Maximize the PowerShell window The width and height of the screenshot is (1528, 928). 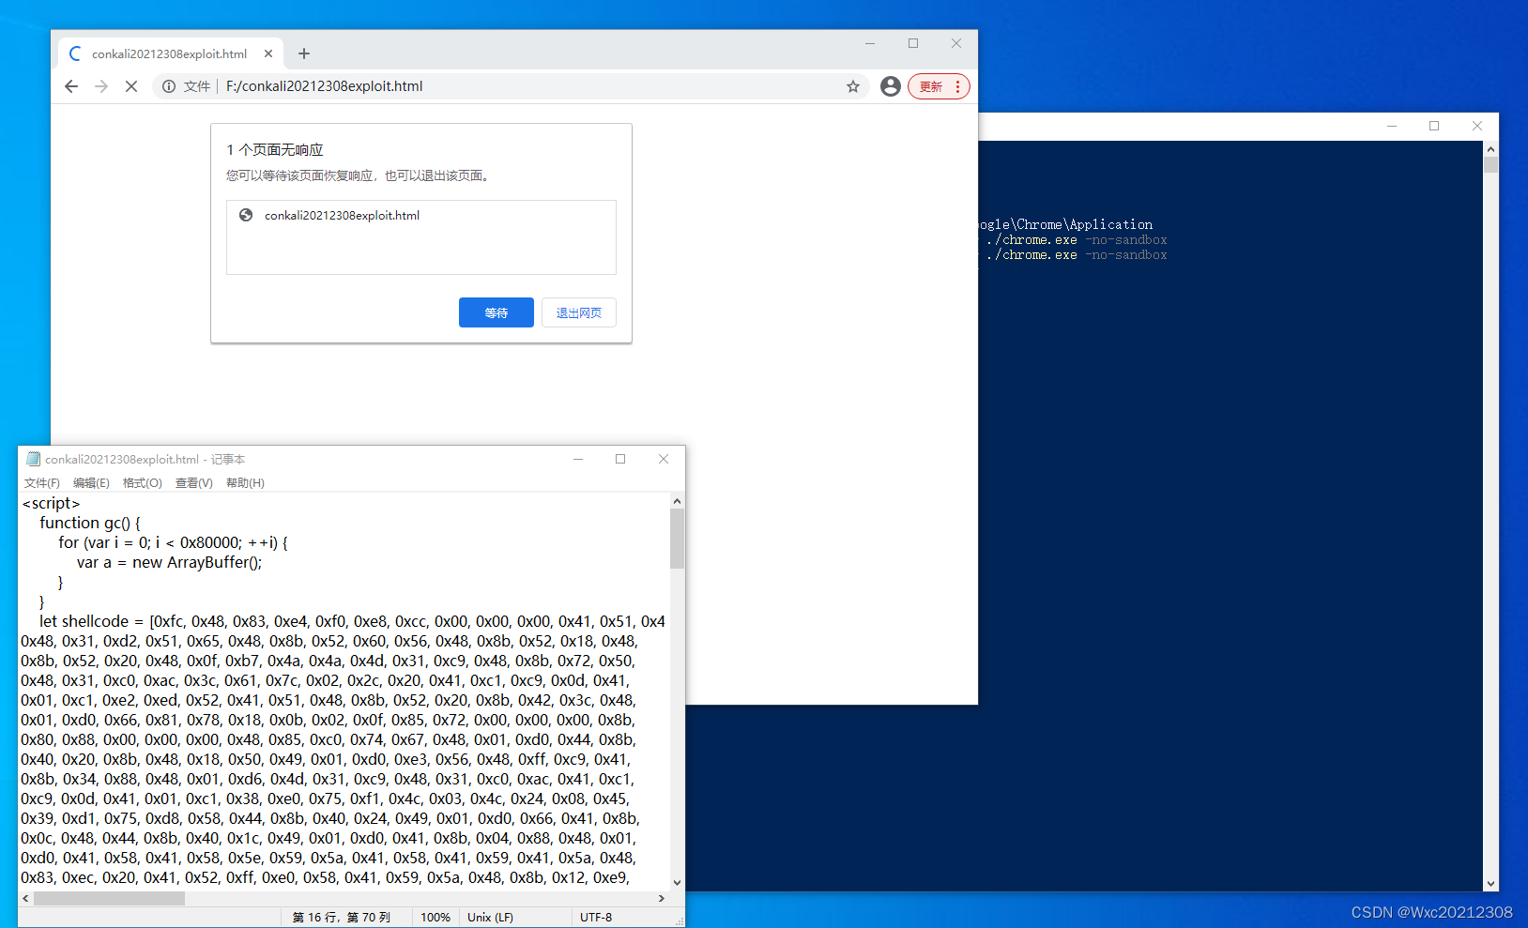pos(1434,126)
